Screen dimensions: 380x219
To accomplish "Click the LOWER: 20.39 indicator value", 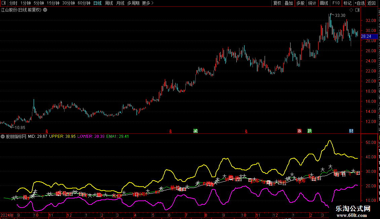I will 91,136.
